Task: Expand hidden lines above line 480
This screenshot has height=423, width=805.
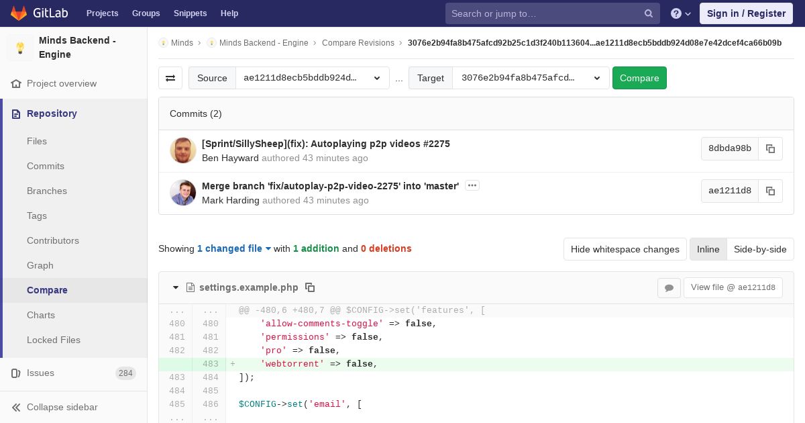Action: 193,310
